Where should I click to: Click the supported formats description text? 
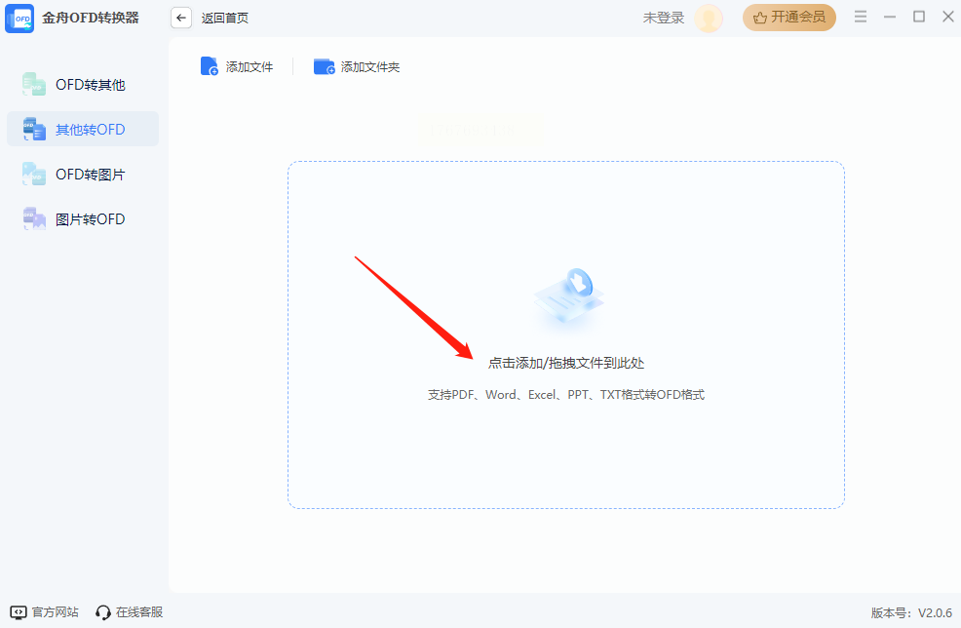(566, 395)
